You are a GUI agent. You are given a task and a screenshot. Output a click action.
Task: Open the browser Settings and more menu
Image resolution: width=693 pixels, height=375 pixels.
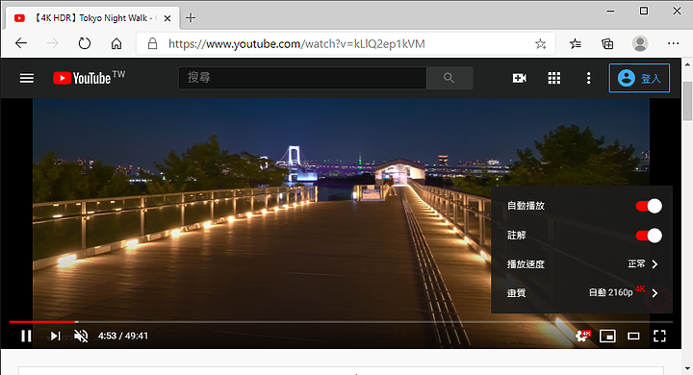(673, 43)
